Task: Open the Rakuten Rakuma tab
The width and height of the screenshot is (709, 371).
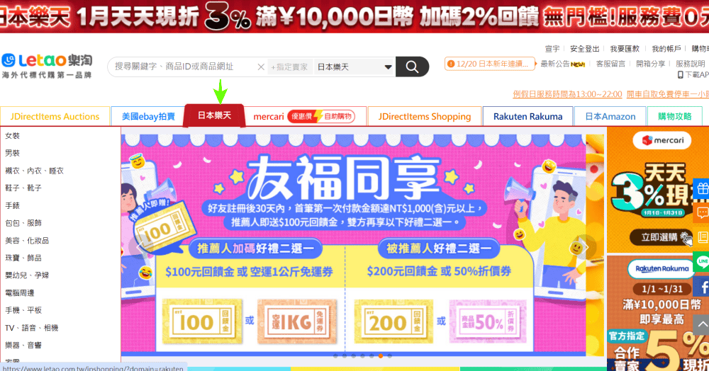Action: tap(527, 116)
